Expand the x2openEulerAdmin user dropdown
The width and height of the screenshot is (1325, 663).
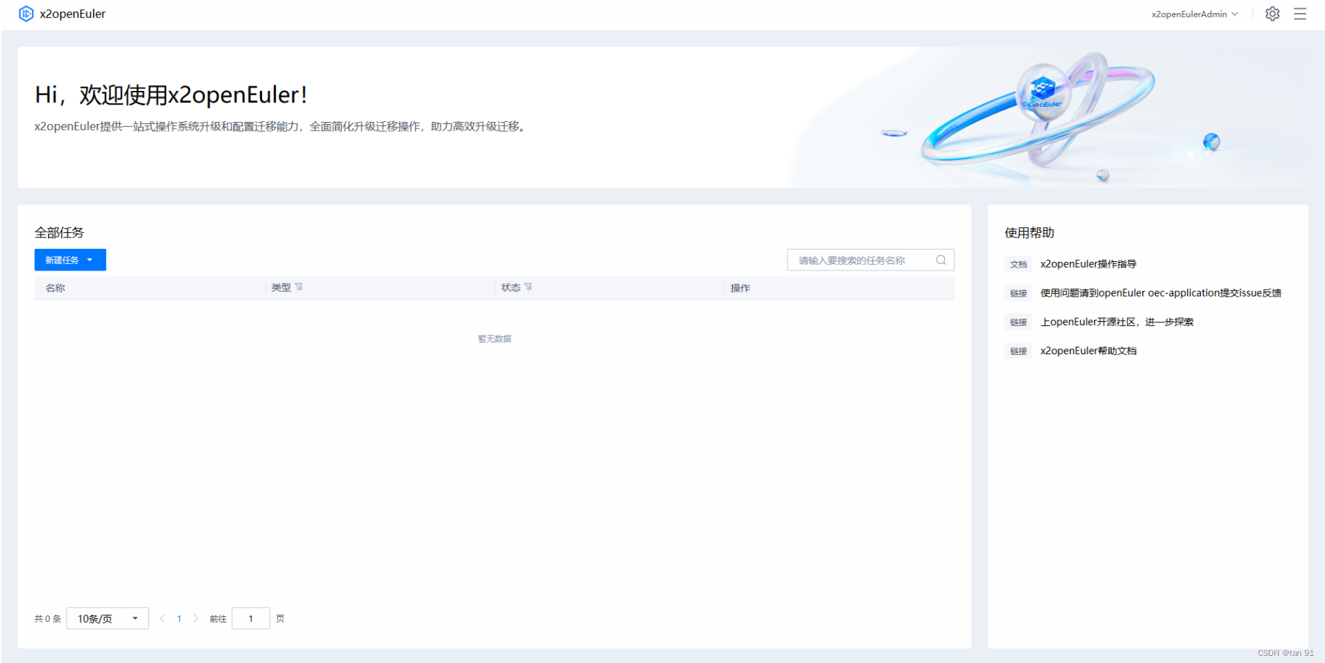pos(1194,14)
